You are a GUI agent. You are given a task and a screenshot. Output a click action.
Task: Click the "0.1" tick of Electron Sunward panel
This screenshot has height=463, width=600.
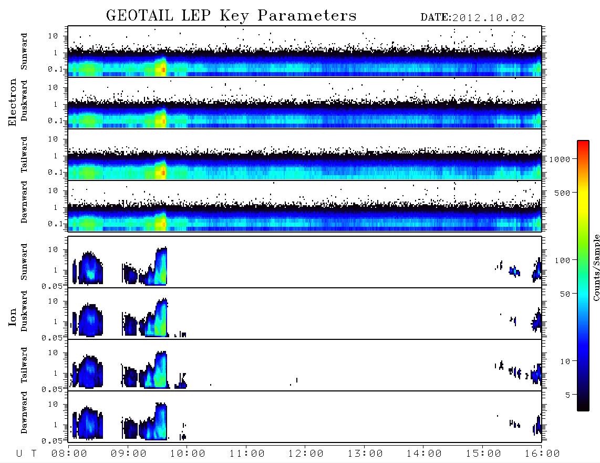55,69
